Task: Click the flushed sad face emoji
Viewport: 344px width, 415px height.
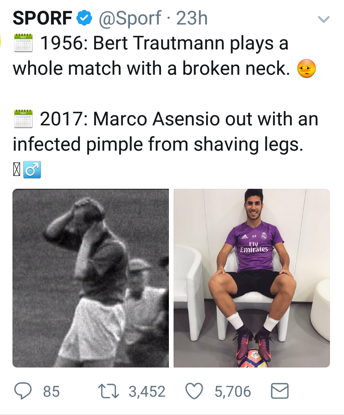Action: pyautogui.click(x=306, y=68)
